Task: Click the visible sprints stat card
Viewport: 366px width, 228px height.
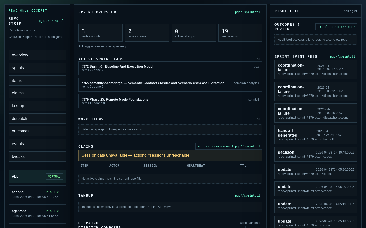Action: [x=100, y=33]
